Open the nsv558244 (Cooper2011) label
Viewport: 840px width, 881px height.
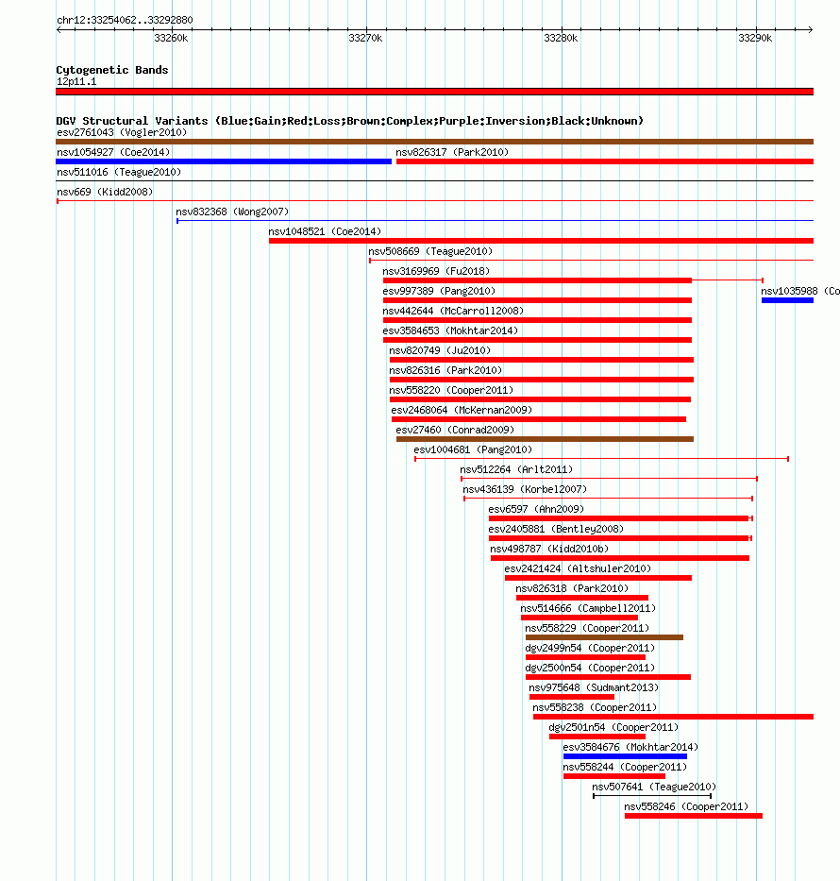tap(625, 768)
